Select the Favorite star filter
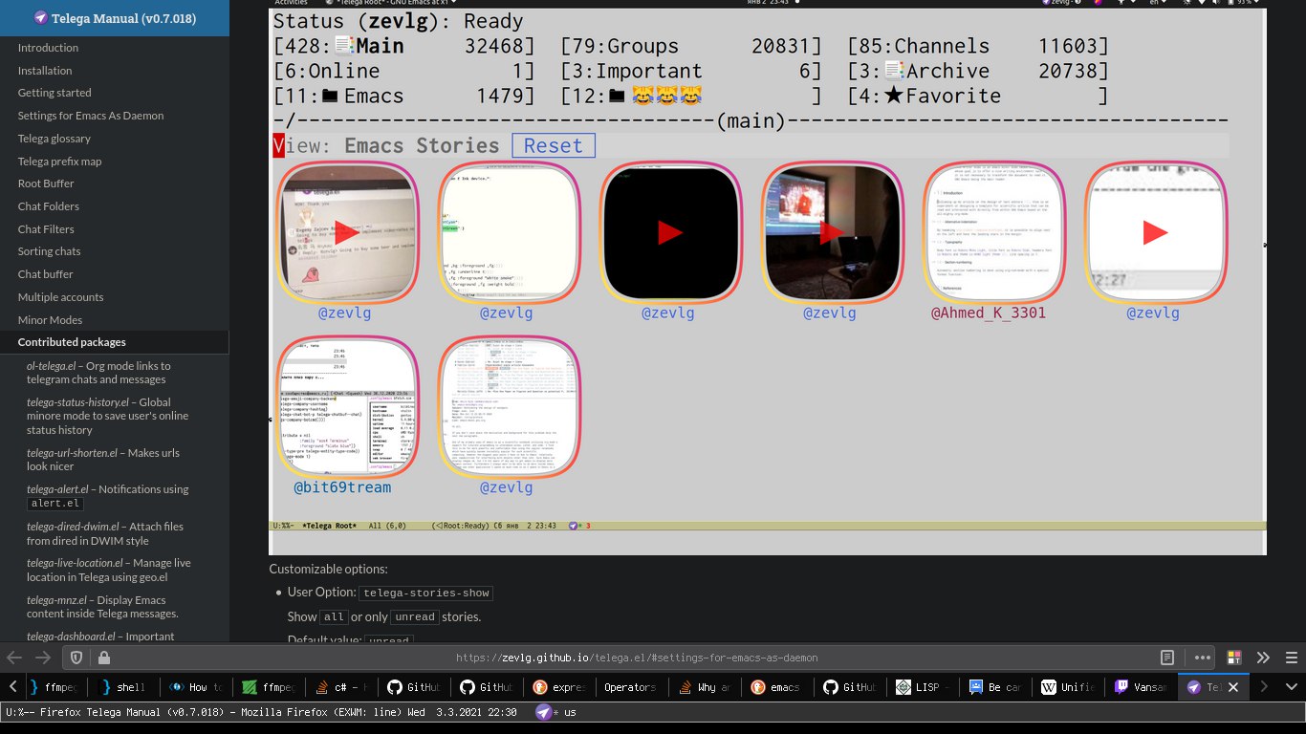This screenshot has height=734, width=1306. [x=978, y=96]
